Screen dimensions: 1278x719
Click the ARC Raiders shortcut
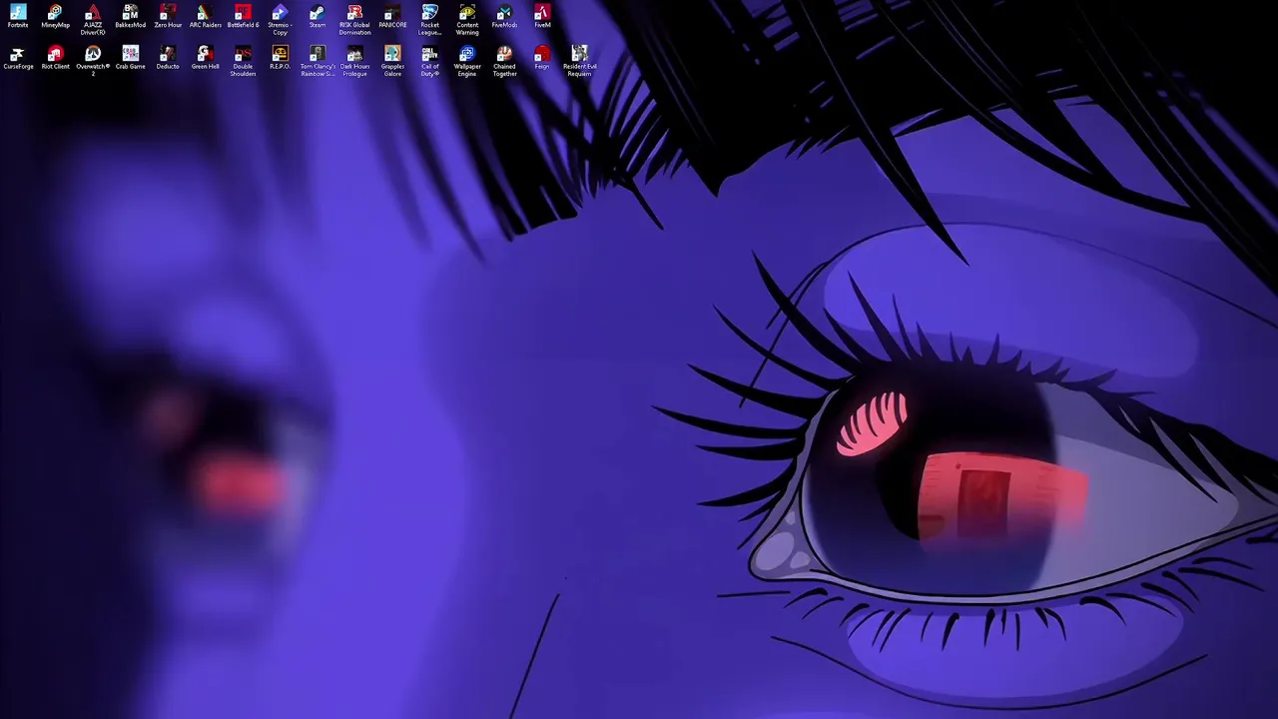point(205,17)
